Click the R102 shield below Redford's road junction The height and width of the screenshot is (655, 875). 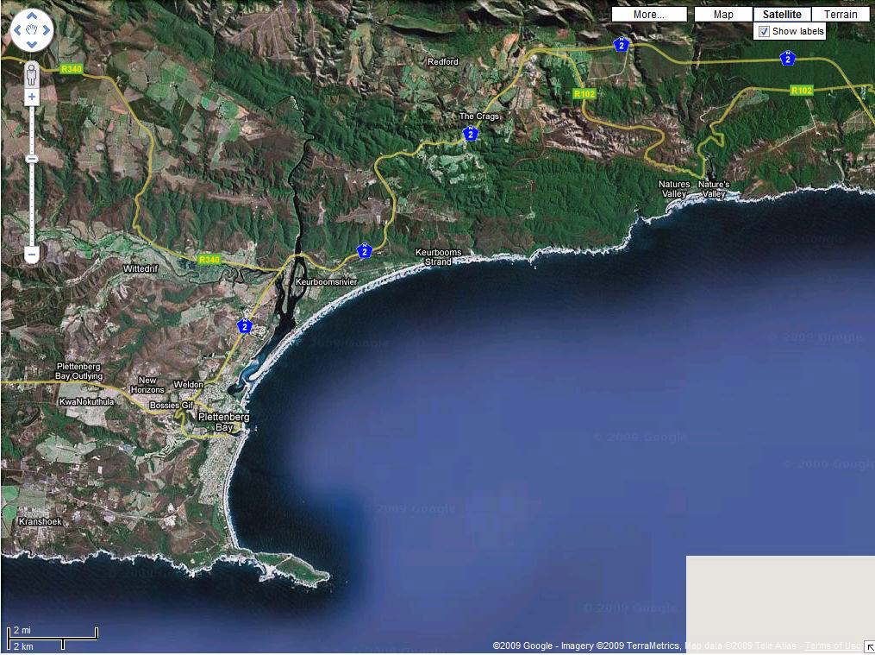tap(584, 94)
